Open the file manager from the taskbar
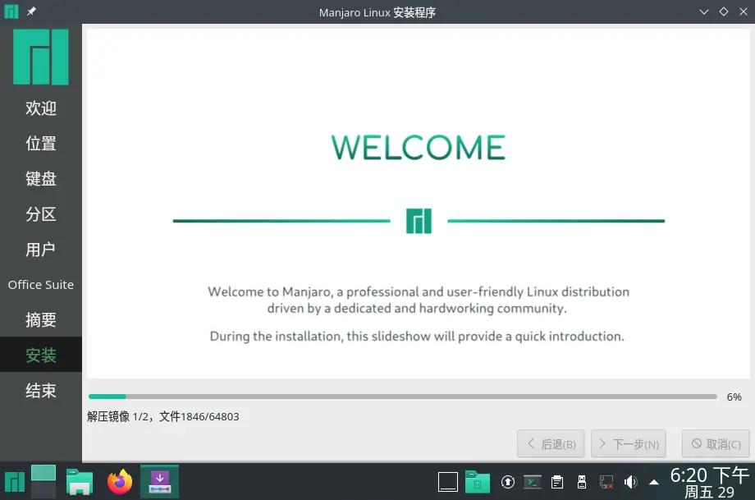Image resolution: width=755 pixels, height=500 pixels. 80,482
